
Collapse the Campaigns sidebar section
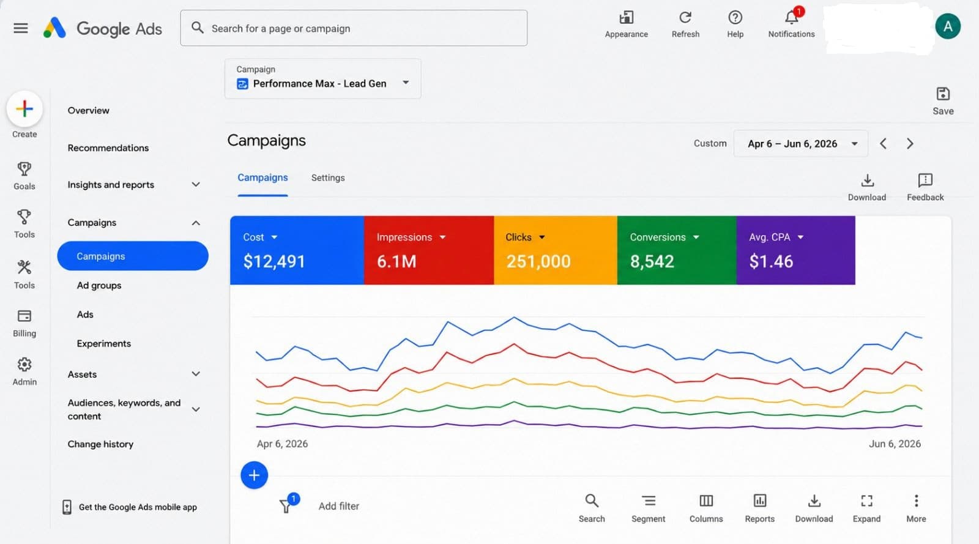196,223
